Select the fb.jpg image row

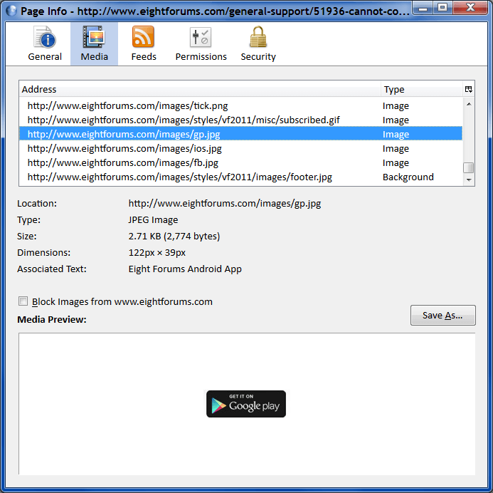pos(241,162)
